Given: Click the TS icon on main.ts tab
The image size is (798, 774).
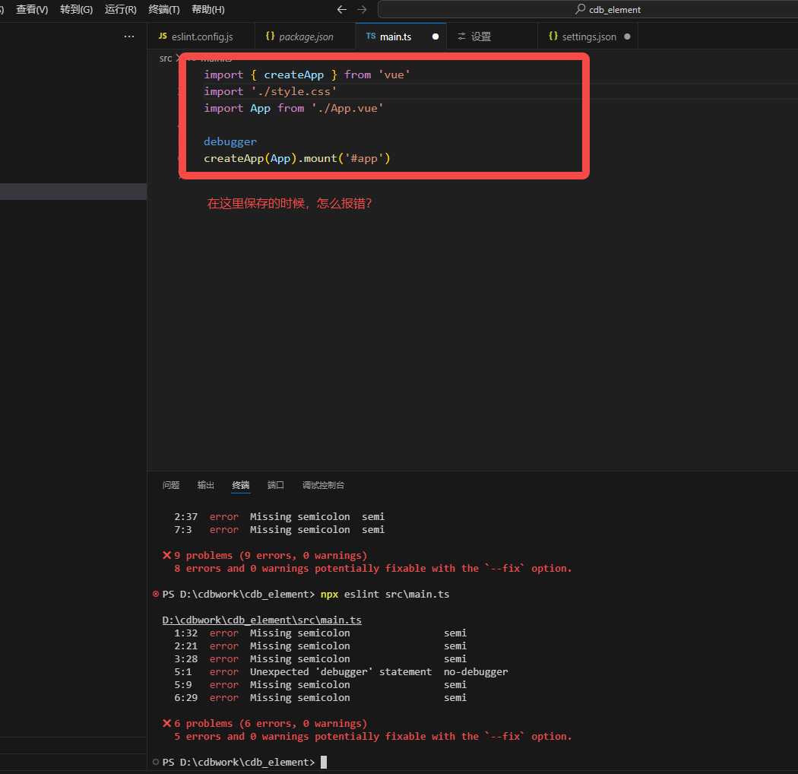Looking at the screenshot, I should 371,36.
